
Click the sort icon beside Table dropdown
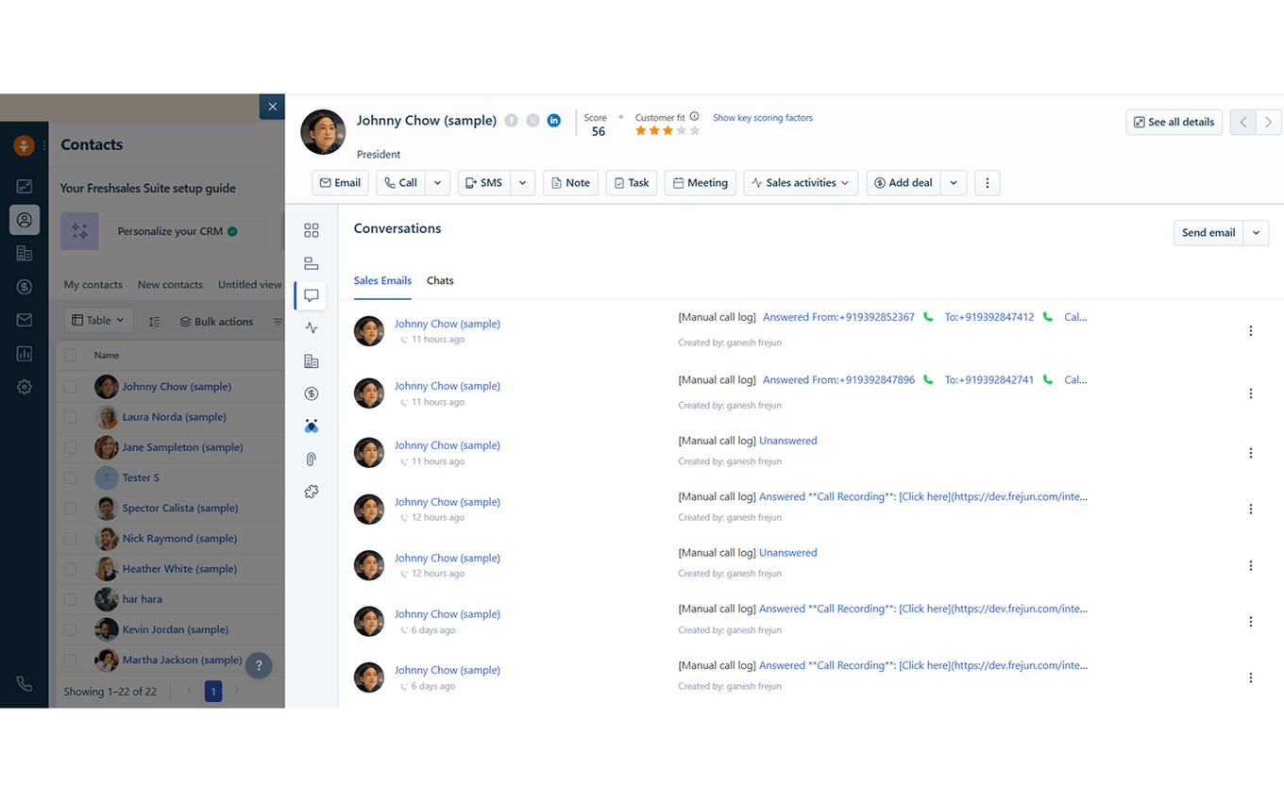[x=154, y=322]
